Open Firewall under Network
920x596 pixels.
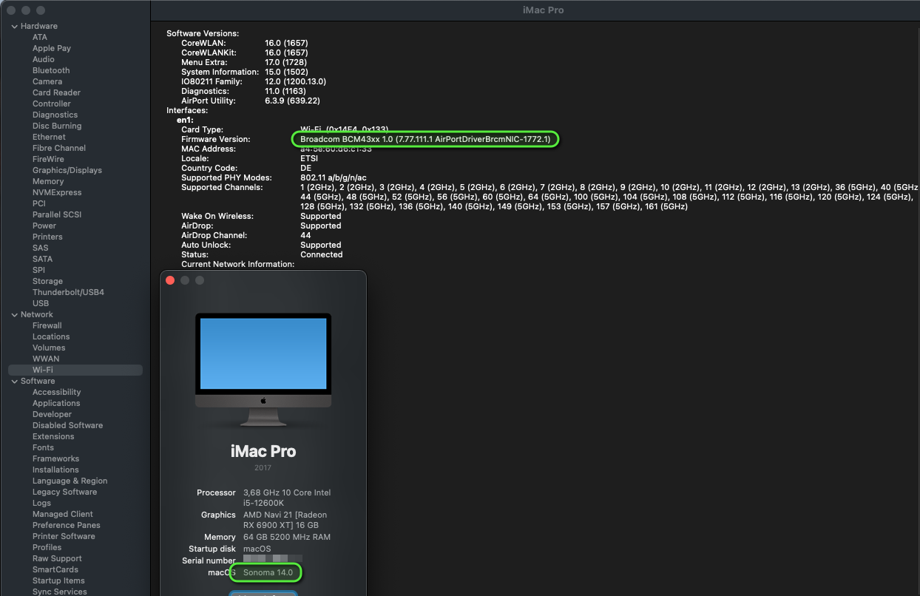[x=47, y=325]
